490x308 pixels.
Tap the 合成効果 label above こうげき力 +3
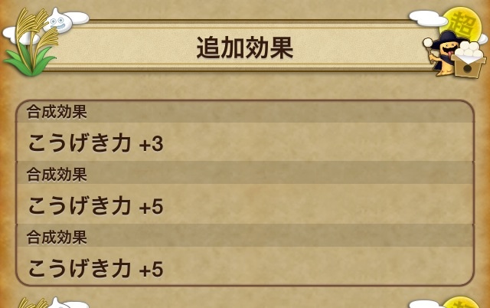pyautogui.click(x=57, y=112)
